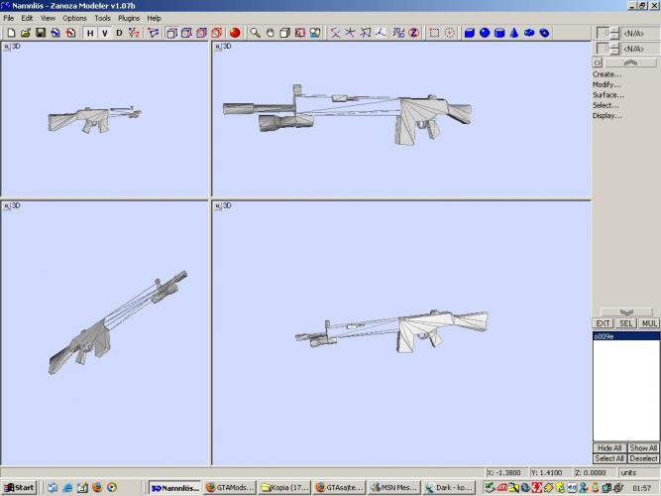Image resolution: width=661 pixels, height=496 pixels.
Task: Open the Plugins menu
Action: pyautogui.click(x=129, y=18)
